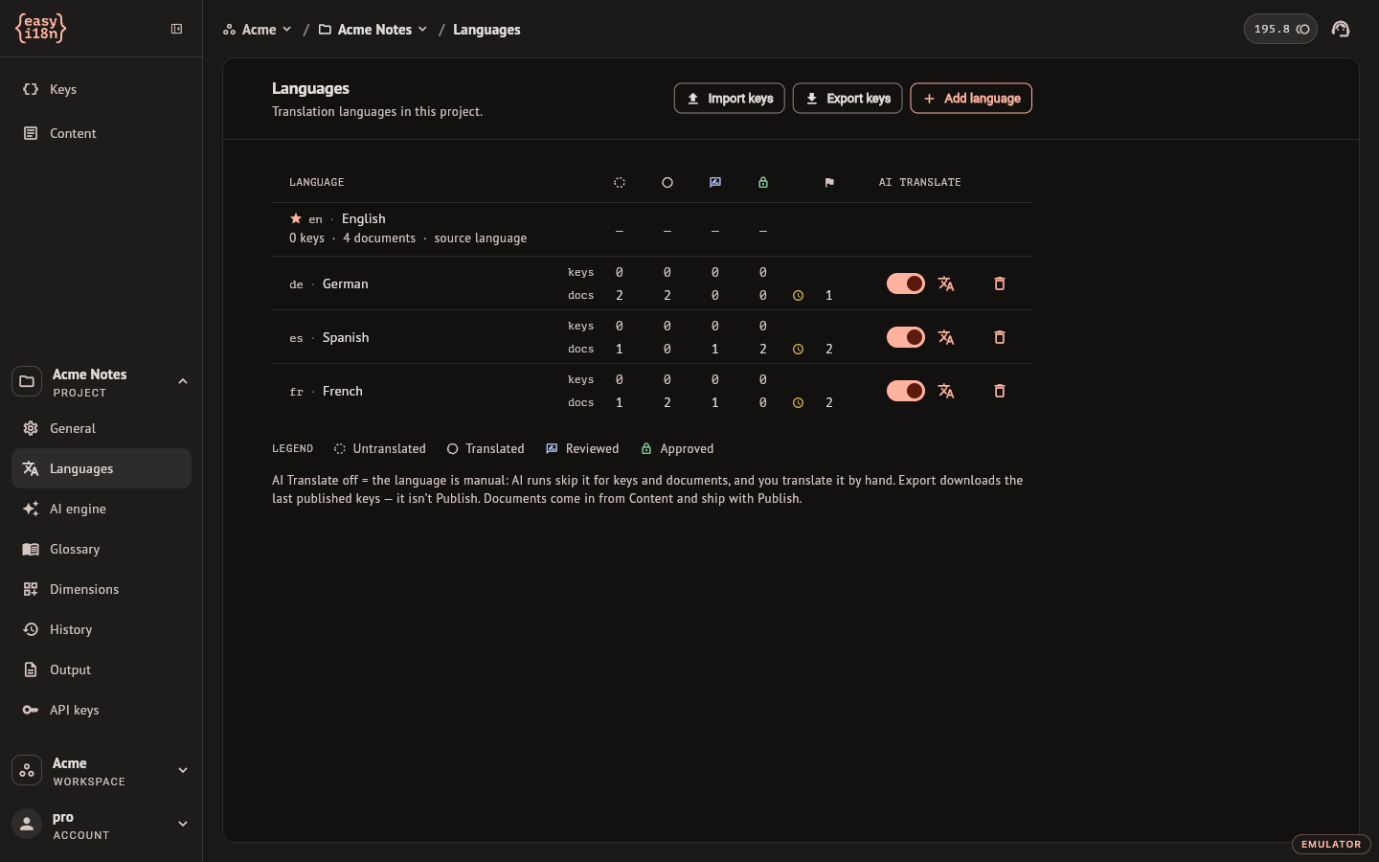The height and width of the screenshot is (862, 1379).
Task: Click the trash icon for Spanish
Action: (999, 337)
